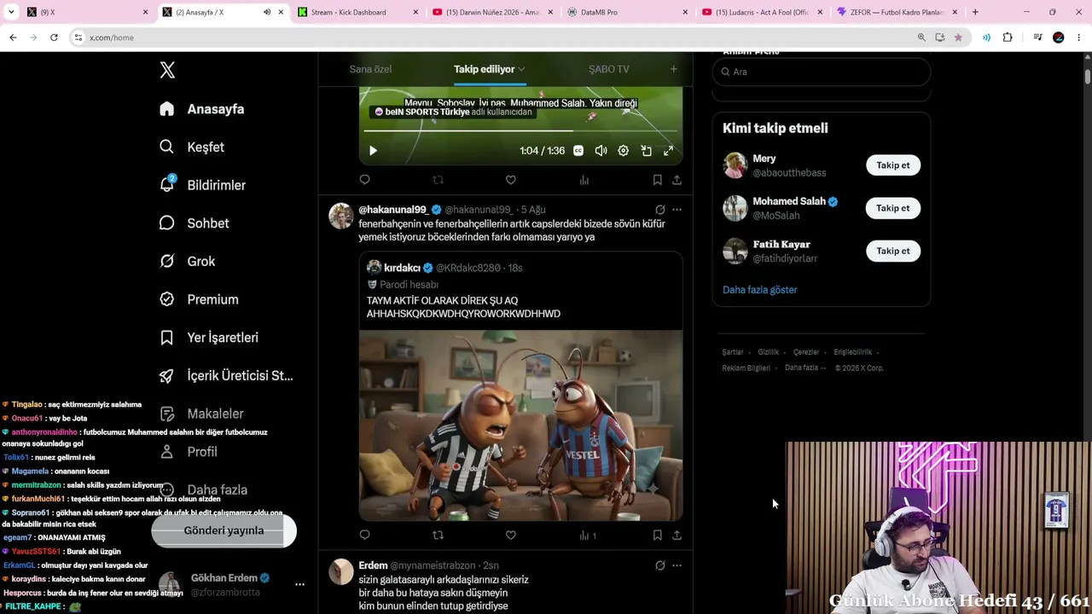1092x614 pixels.
Task: Open Chrome media controls icon
Action: (1037, 38)
